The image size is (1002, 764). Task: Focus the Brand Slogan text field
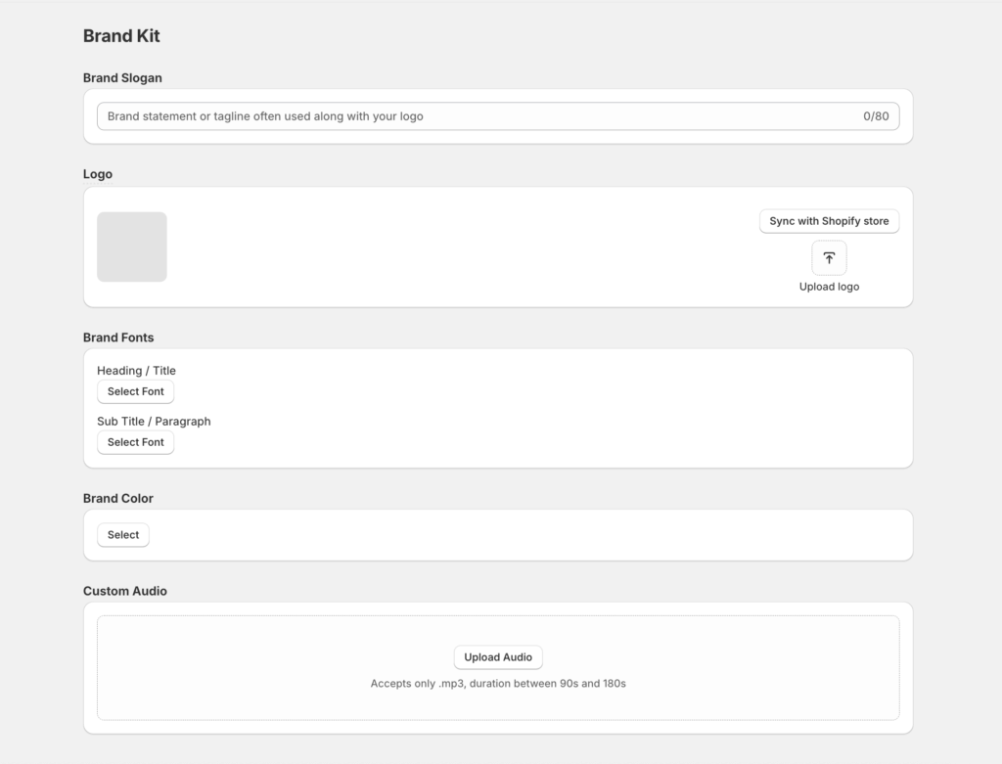470,116
